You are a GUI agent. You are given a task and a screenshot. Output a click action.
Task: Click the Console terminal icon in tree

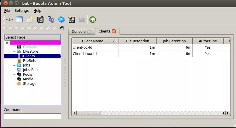click(19, 47)
